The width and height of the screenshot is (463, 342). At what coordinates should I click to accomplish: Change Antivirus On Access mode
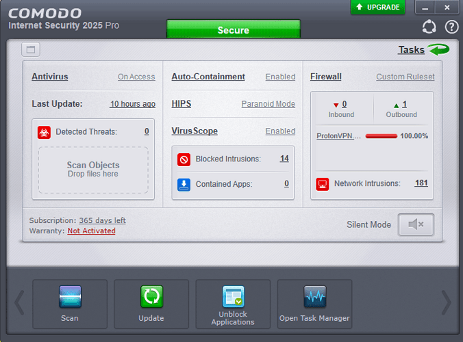[136, 77]
